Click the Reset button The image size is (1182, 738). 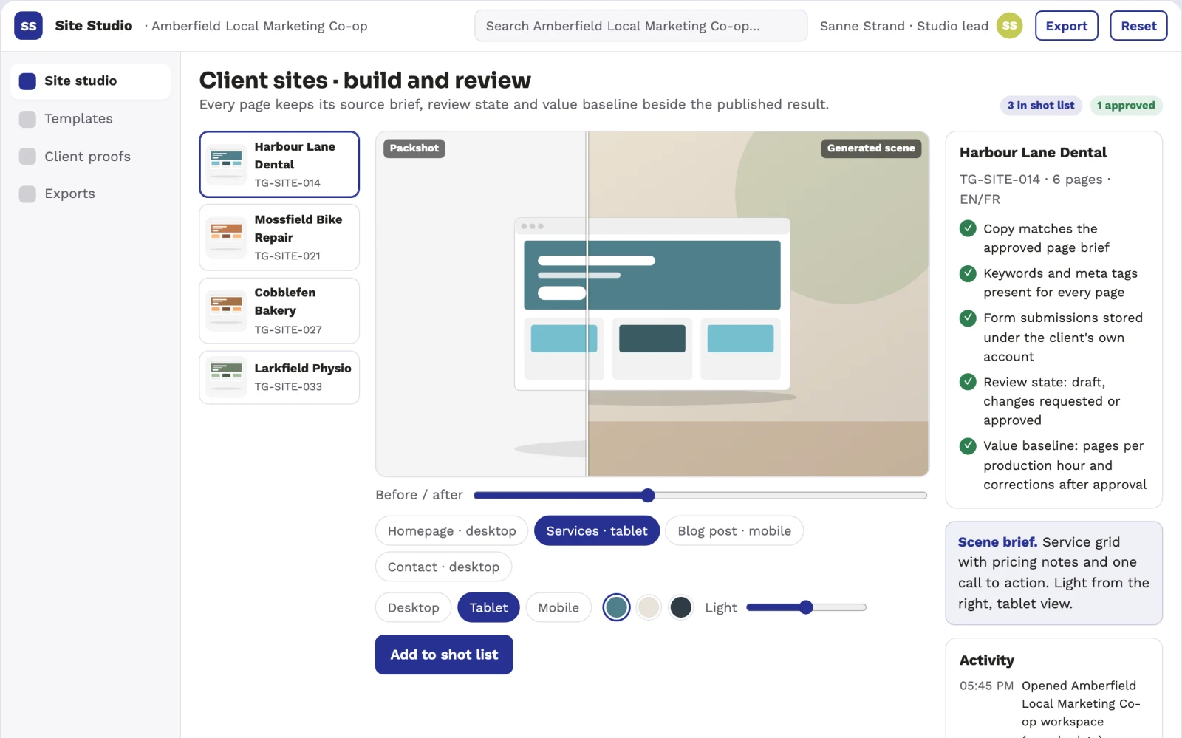pos(1138,26)
